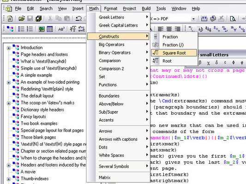Expand 'An example of two-sided printing' node
246x184 pixels.
9,82
